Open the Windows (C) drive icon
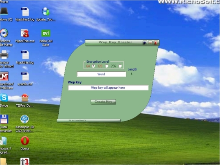This screenshot has height=165, width=220. (x=4, y=11)
